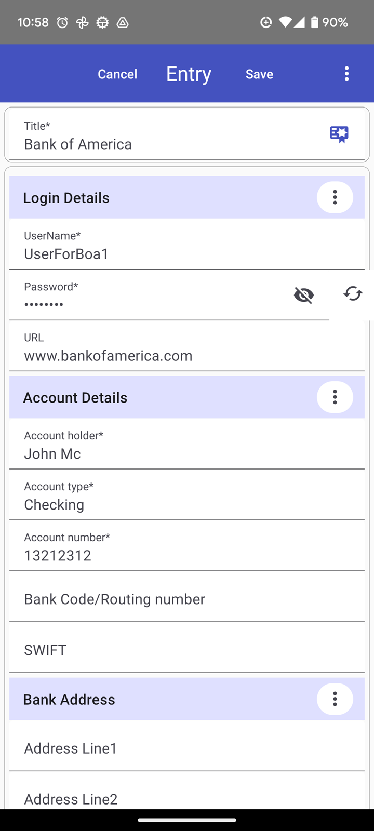Screen dimensions: 374x831
Task: Save the Bank of America entry
Action: [x=259, y=74]
